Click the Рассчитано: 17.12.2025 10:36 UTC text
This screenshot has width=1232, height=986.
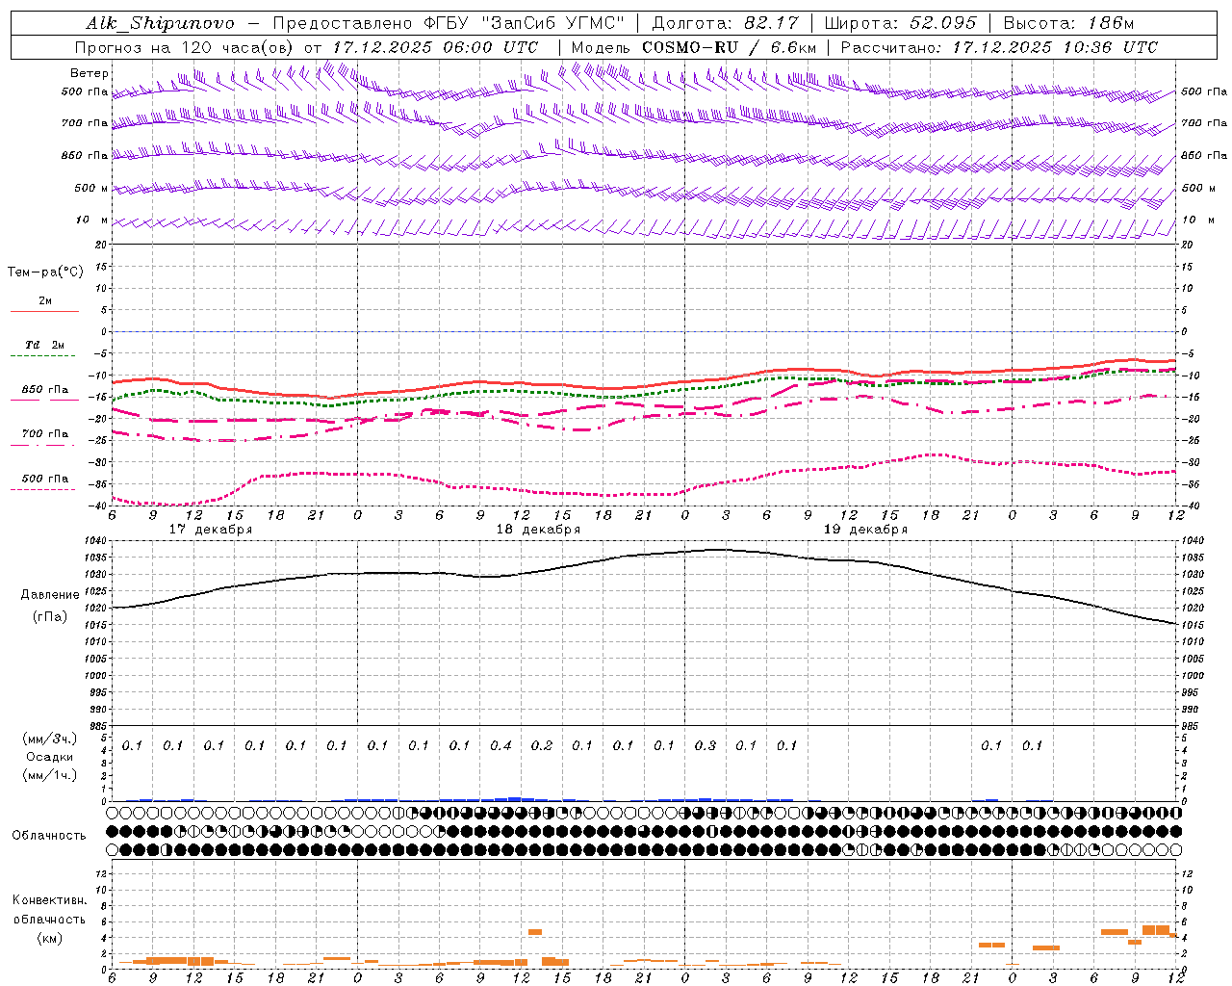pyautogui.click(x=999, y=47)
